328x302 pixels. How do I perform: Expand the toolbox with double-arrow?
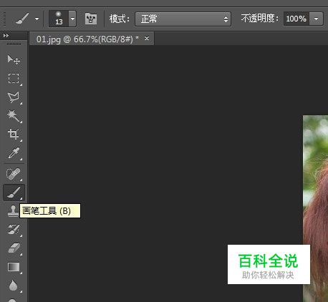6,36
